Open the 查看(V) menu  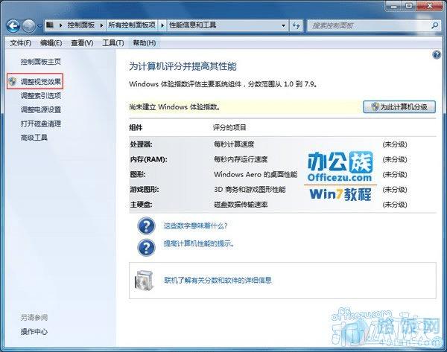(x=82, y=43)
